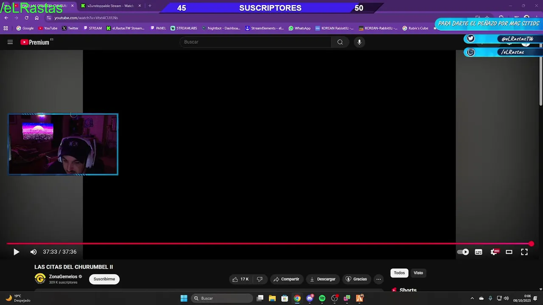Select the Visto filter chip
This screenshot has height=305, width=543.
pos(418,273)
